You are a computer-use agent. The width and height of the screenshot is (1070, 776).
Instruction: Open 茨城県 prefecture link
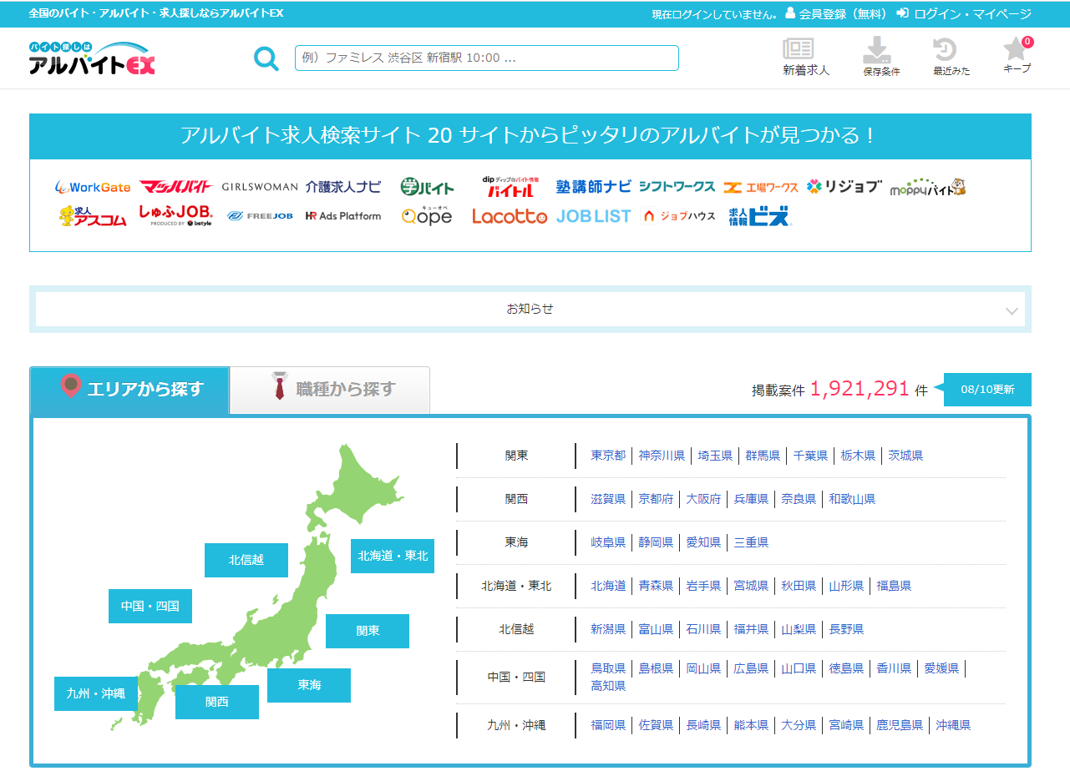coord(905,456)
